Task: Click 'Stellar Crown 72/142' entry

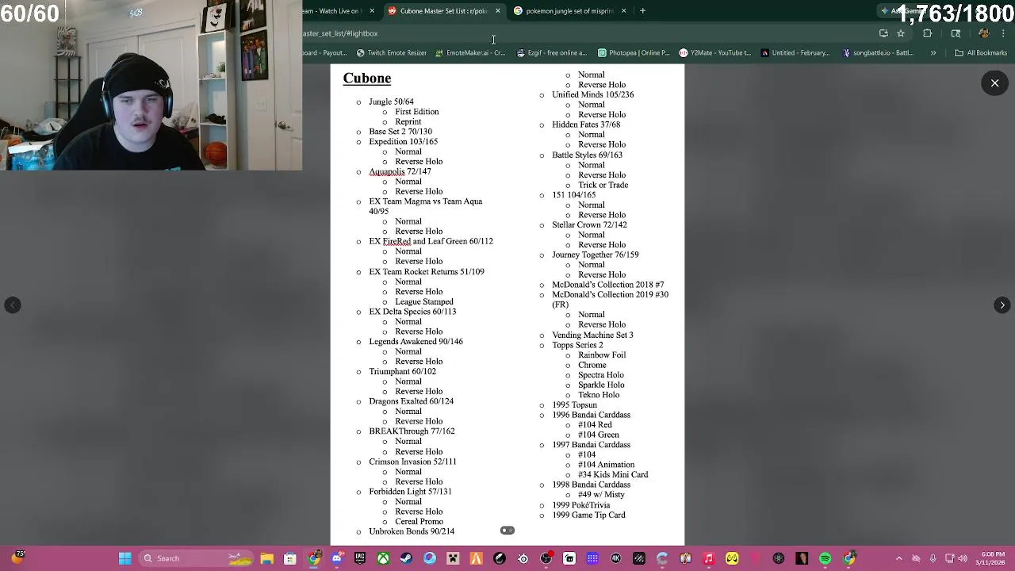Action: [589, 224]
